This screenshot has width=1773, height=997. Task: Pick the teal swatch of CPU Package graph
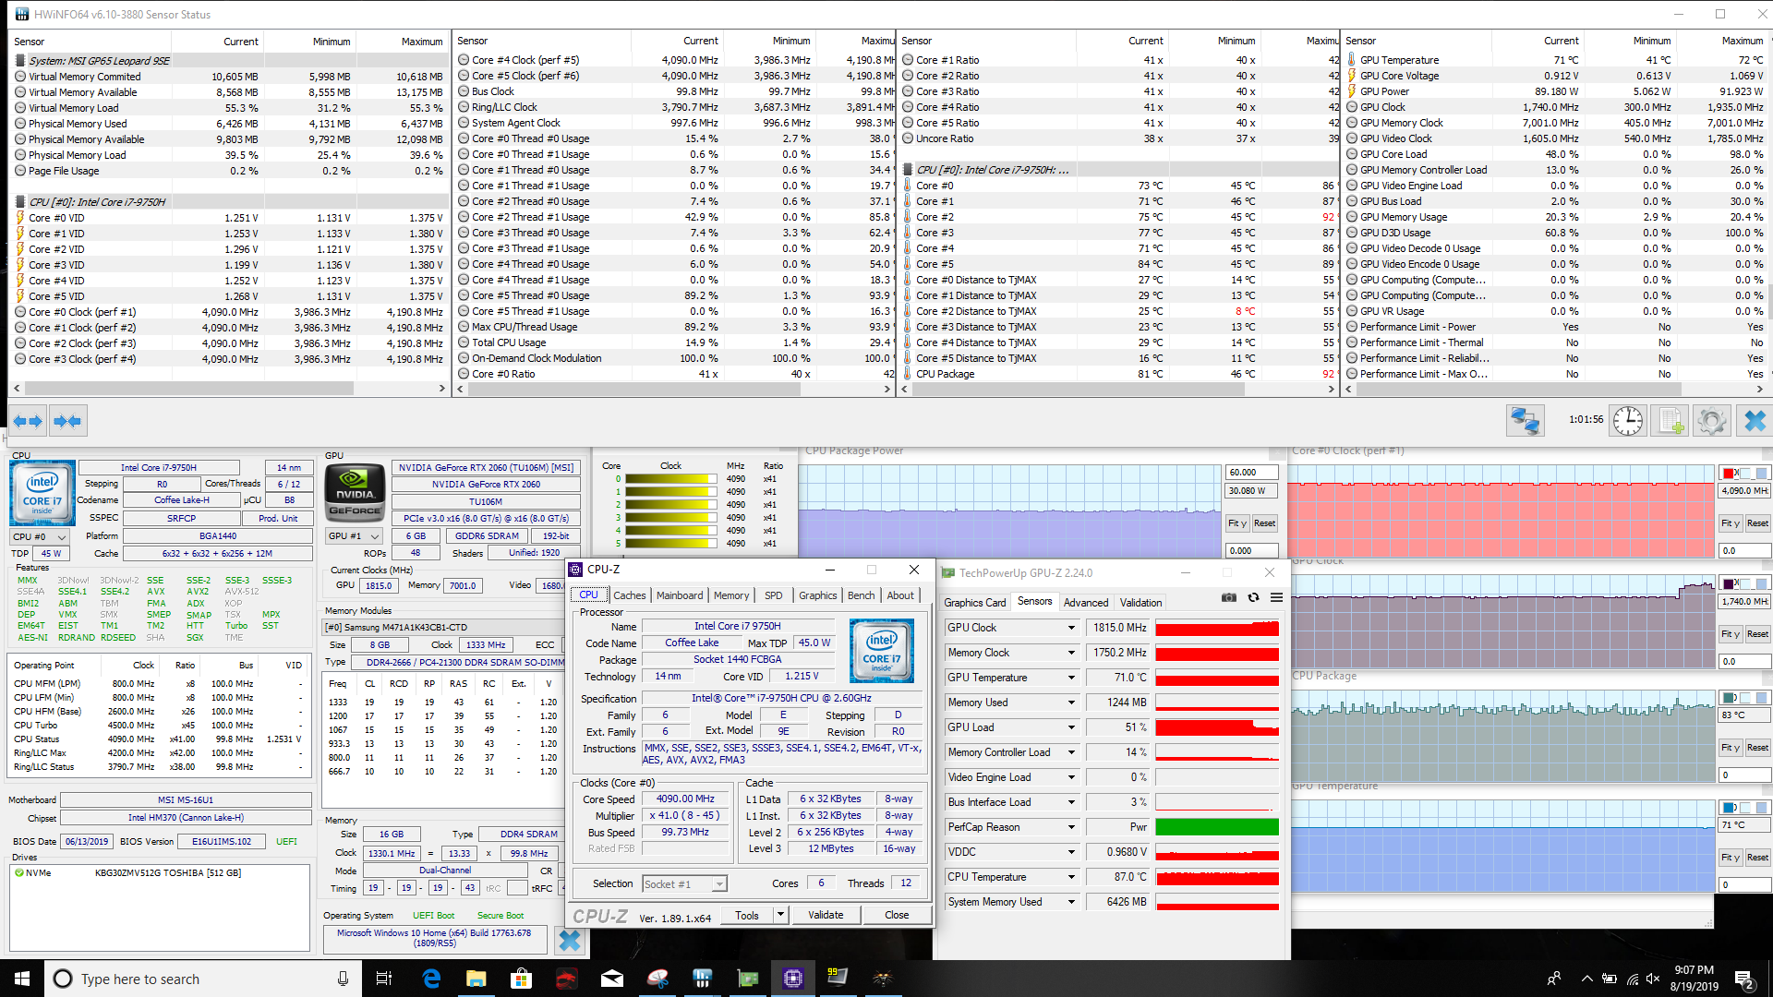pos(1728,697)
